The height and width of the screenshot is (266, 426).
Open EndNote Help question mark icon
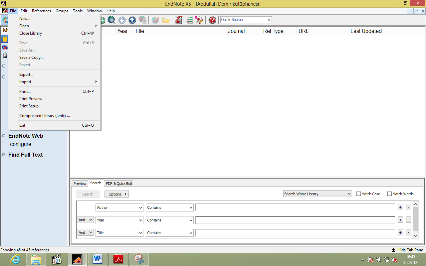point(212,20)
